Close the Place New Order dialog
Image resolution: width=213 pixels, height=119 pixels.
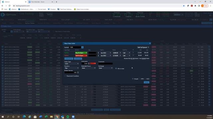pyautogui.click(x=150, y=43)
